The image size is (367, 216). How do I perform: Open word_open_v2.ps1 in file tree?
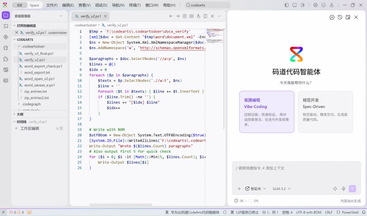tap(39, 79)
